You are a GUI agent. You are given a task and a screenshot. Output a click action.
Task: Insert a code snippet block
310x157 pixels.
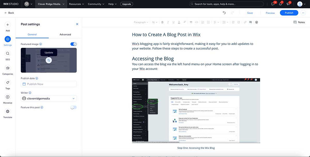196,22
